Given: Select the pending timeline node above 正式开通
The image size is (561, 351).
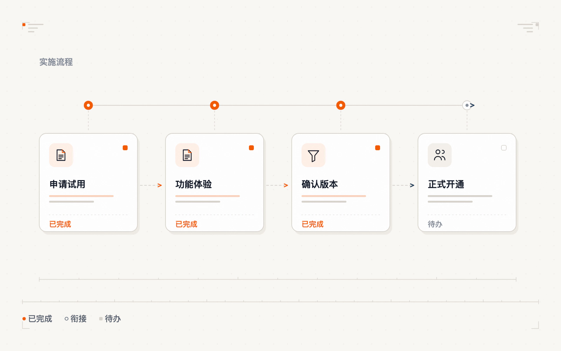Looking at the screenshot, I should (467, 105).
